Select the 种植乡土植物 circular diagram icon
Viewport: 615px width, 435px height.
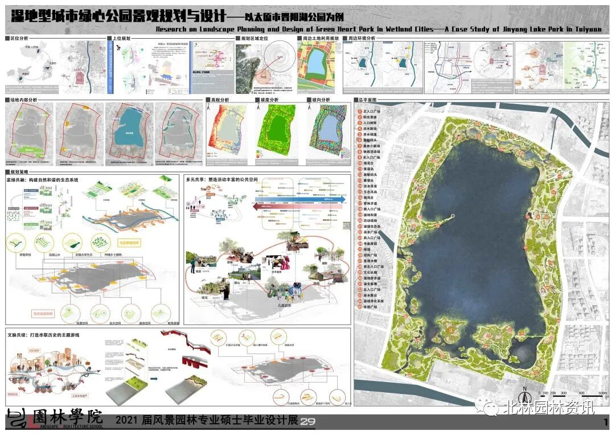101,242
